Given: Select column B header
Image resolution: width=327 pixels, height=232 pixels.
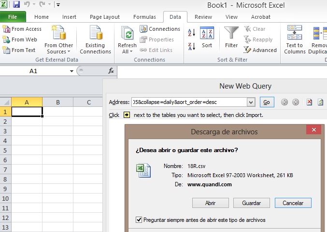Looking at the screenshot, I should click(x=58, y=102).
